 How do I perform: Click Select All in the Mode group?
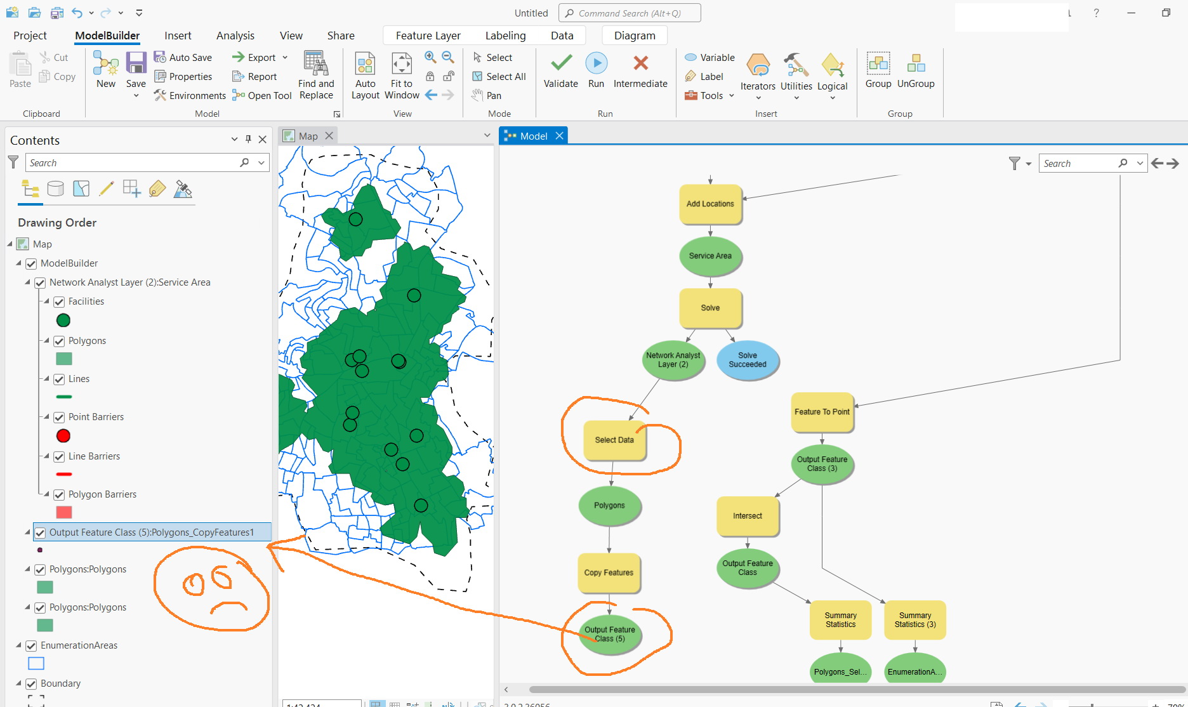(499, 76)
